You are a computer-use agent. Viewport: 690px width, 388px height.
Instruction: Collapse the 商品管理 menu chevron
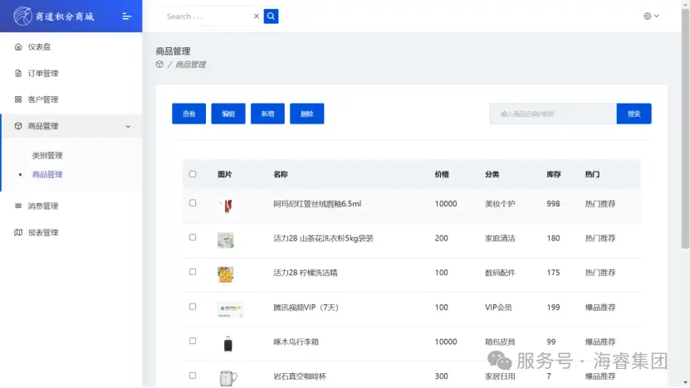[128, 126]
